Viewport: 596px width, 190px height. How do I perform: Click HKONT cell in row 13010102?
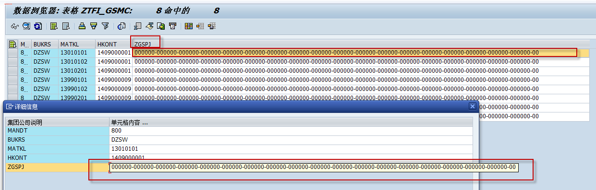point(114,62)
